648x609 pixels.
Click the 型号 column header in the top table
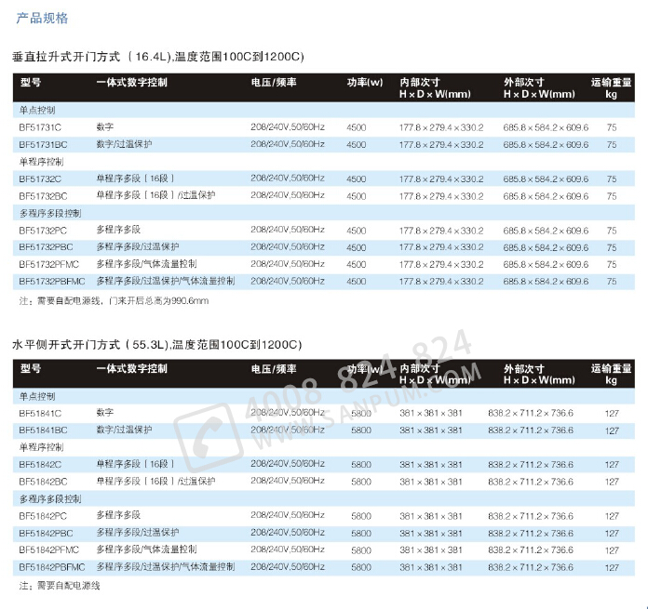click(31, 83)
